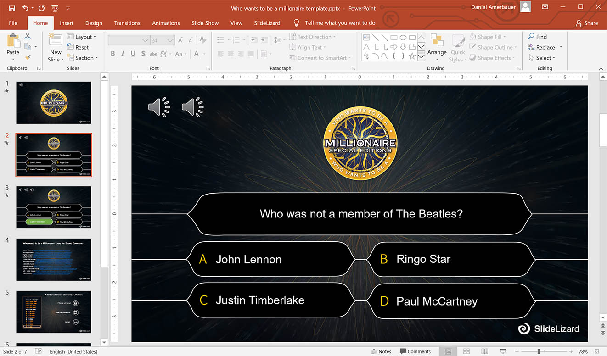Toggle text Shadow formatting
The image size is (607, 356).
coord(143,54)
